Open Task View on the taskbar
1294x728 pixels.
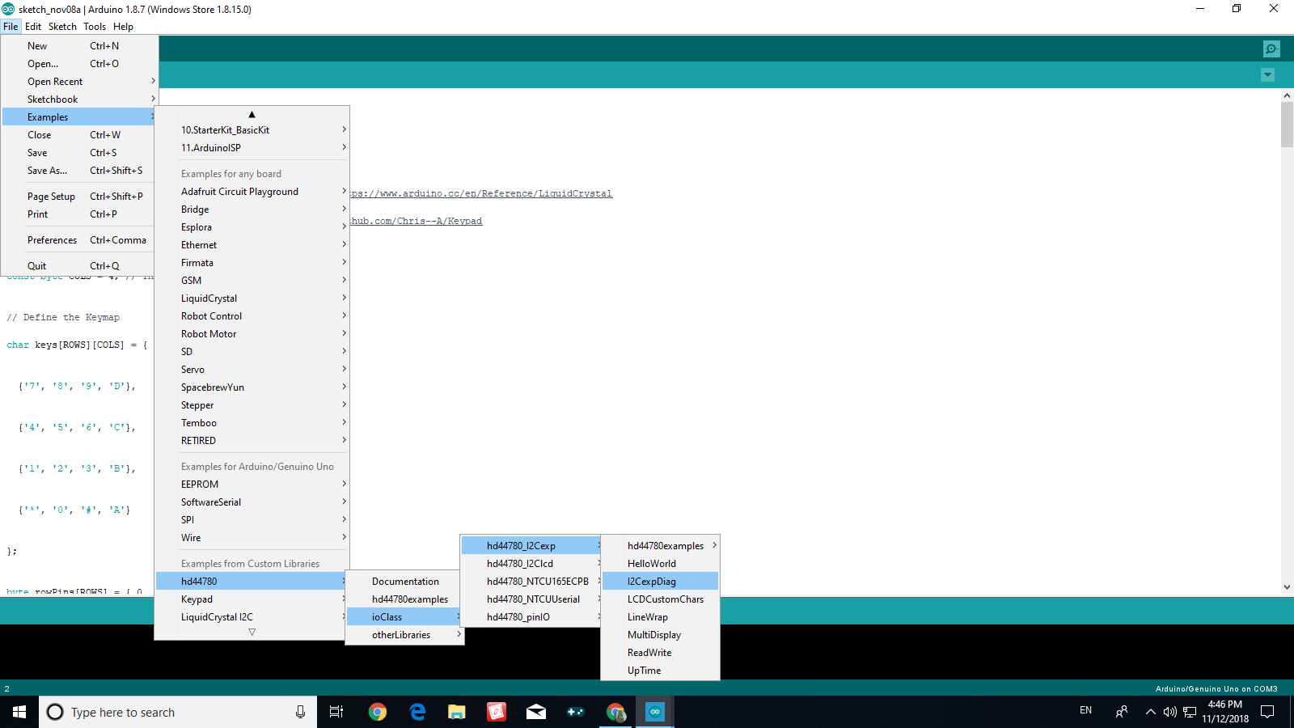pyautogui.click(x=336, y=712)
